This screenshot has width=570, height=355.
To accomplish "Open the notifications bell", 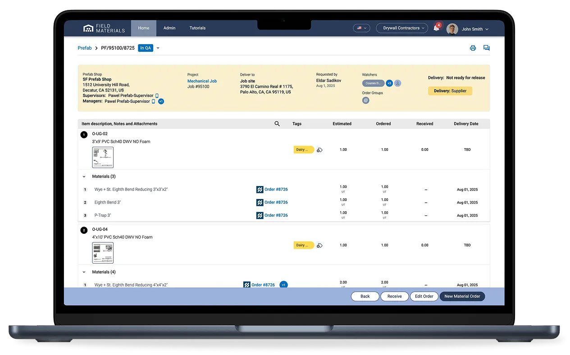I will pos(436,28).
